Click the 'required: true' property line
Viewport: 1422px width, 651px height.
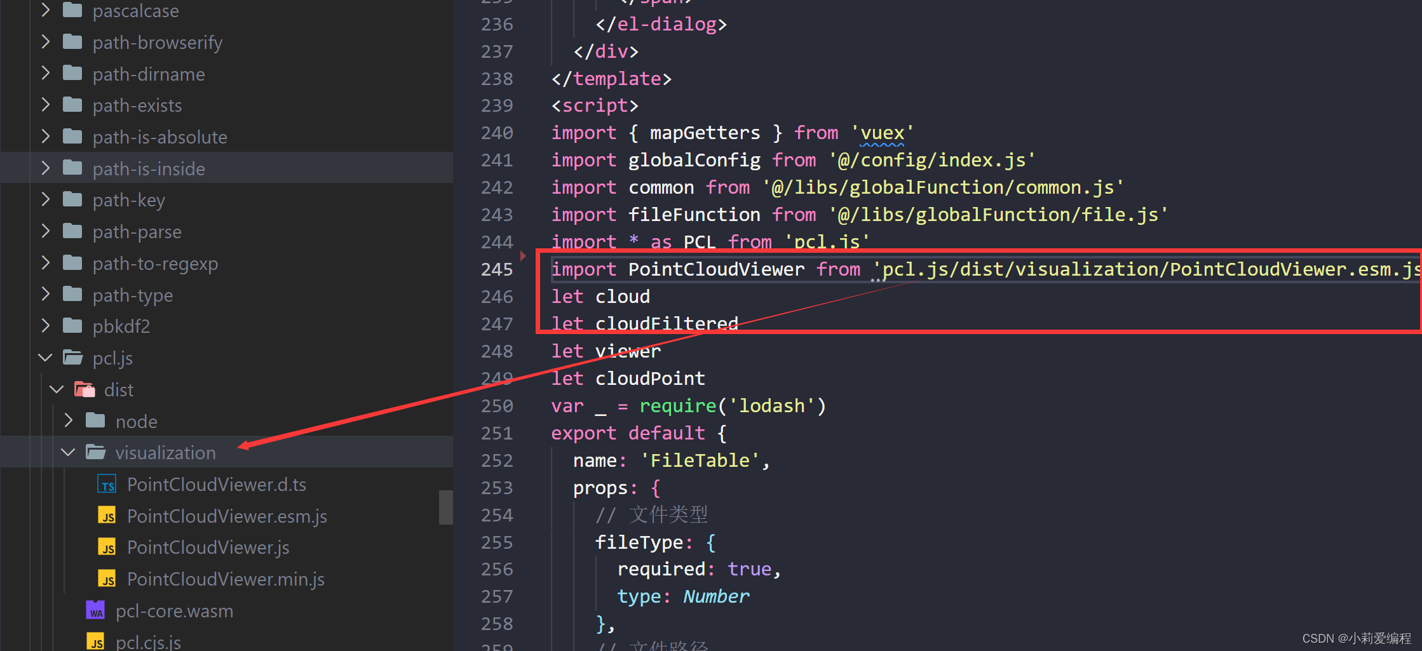tap(699, 569)
